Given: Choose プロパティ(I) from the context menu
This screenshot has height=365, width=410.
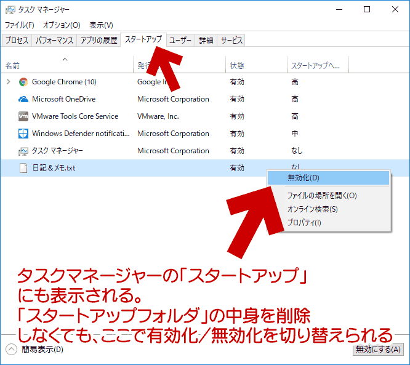Looking at the screenshot, I should point(304,223).
